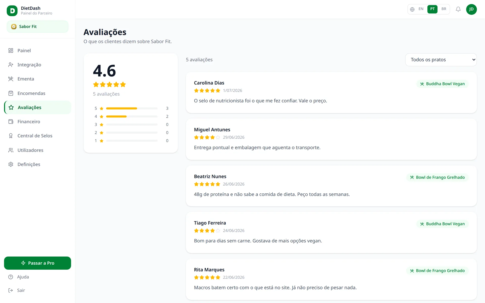
Task: Click the Ajuda question mark icon
Action: 11,277
